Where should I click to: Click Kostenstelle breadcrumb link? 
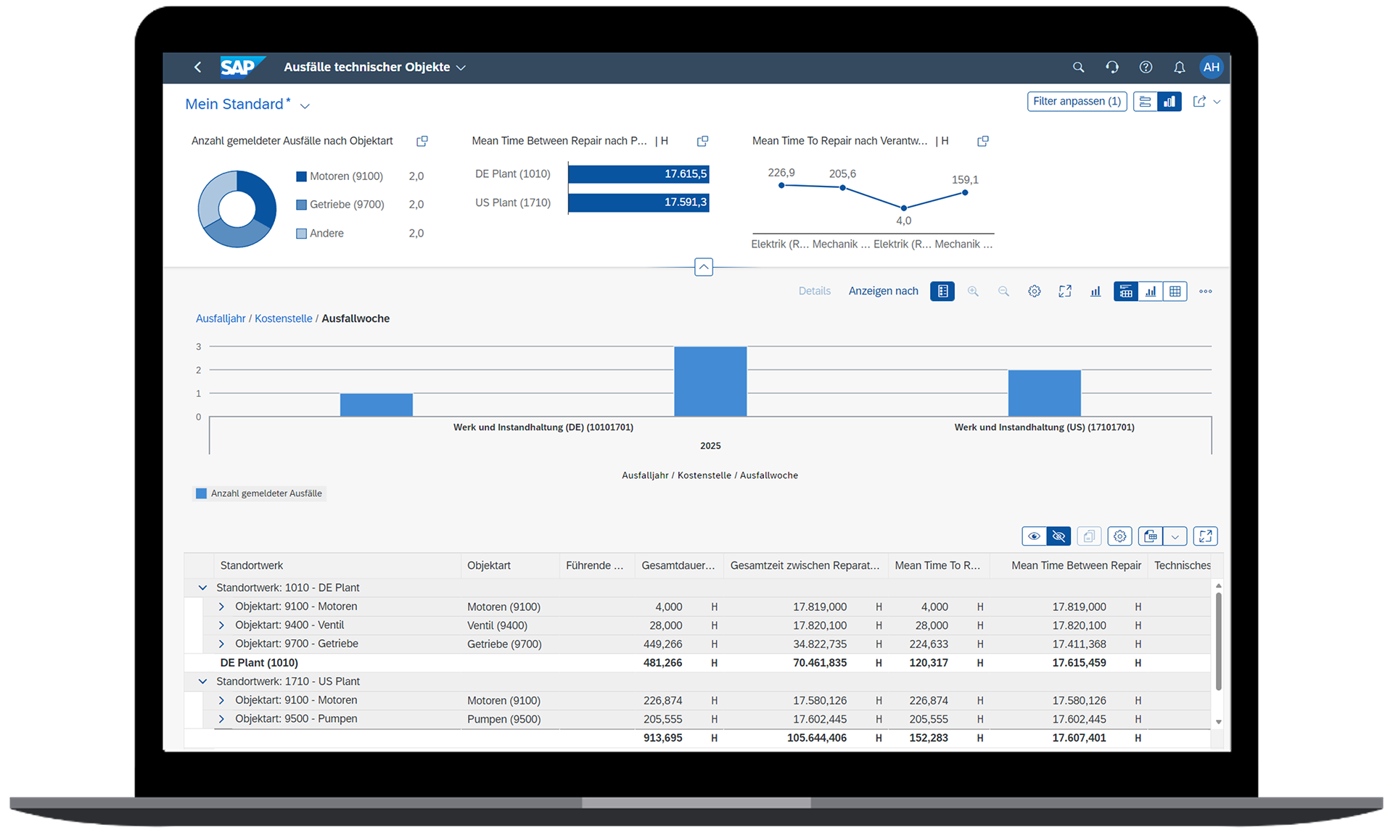[x=283, y=319]
